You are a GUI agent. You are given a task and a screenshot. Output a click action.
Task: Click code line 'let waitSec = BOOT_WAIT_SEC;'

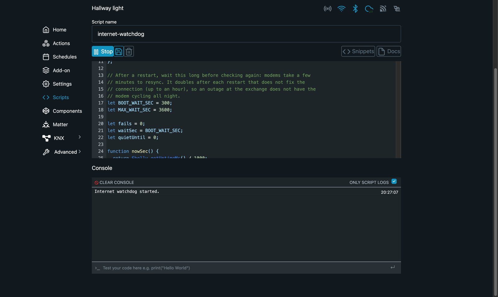click(x=145, y=131)
